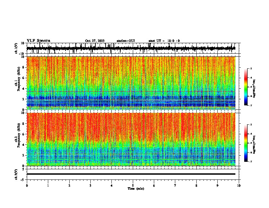The height and width of the screenshot is (208, 269).
Task: Click the "-3" label on ch.1 color scale
Action: tap(250, 68)
